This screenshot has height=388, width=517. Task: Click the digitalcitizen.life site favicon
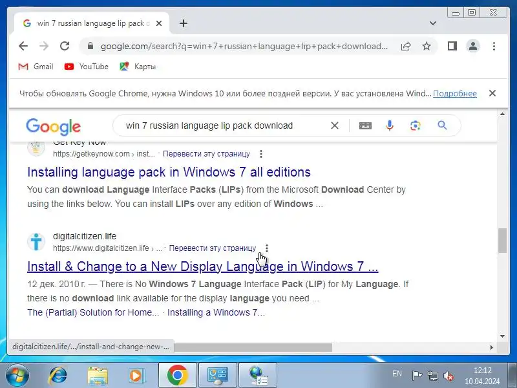tap(36, 242)
